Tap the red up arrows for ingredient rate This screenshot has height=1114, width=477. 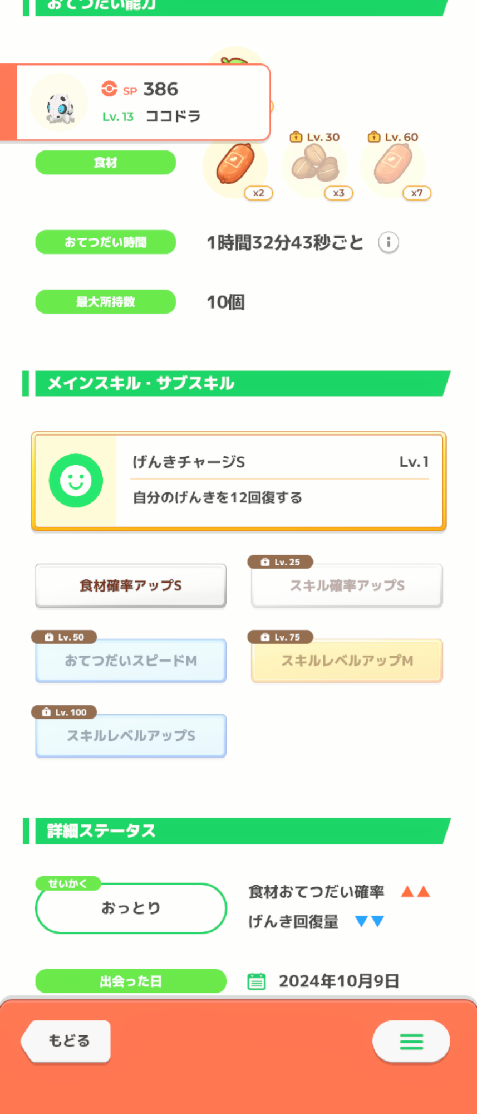pos(416,892)
